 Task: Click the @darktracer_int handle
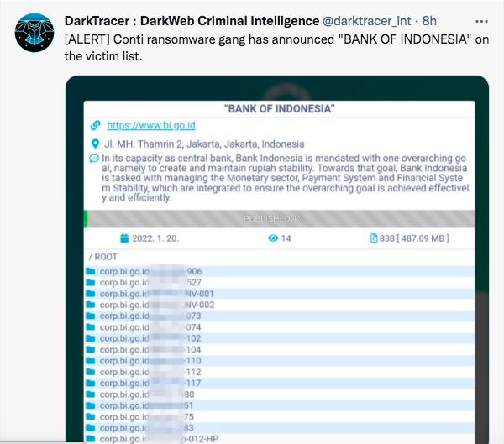[366, 21]
